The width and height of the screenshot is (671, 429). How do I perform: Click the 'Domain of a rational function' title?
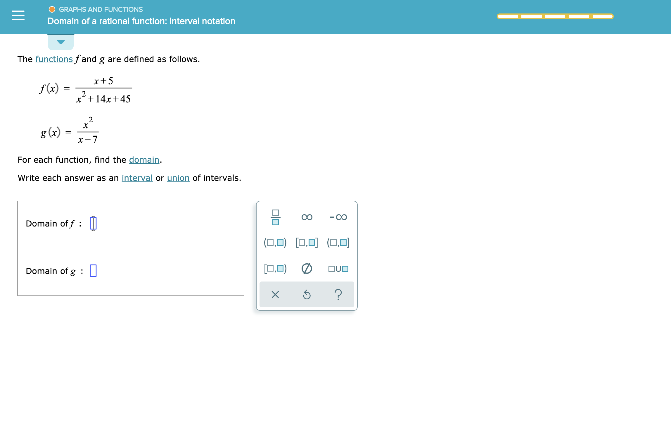(x=141, y=21)
